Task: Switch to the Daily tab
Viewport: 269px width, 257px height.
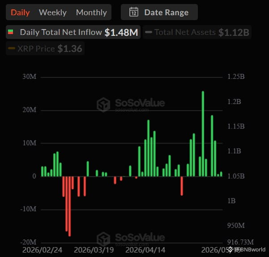Action: tap(20, 13)
